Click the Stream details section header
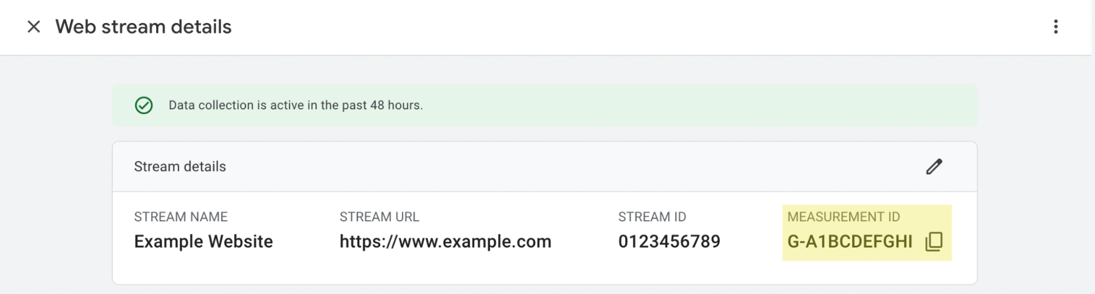 click(x=180, y=167)
